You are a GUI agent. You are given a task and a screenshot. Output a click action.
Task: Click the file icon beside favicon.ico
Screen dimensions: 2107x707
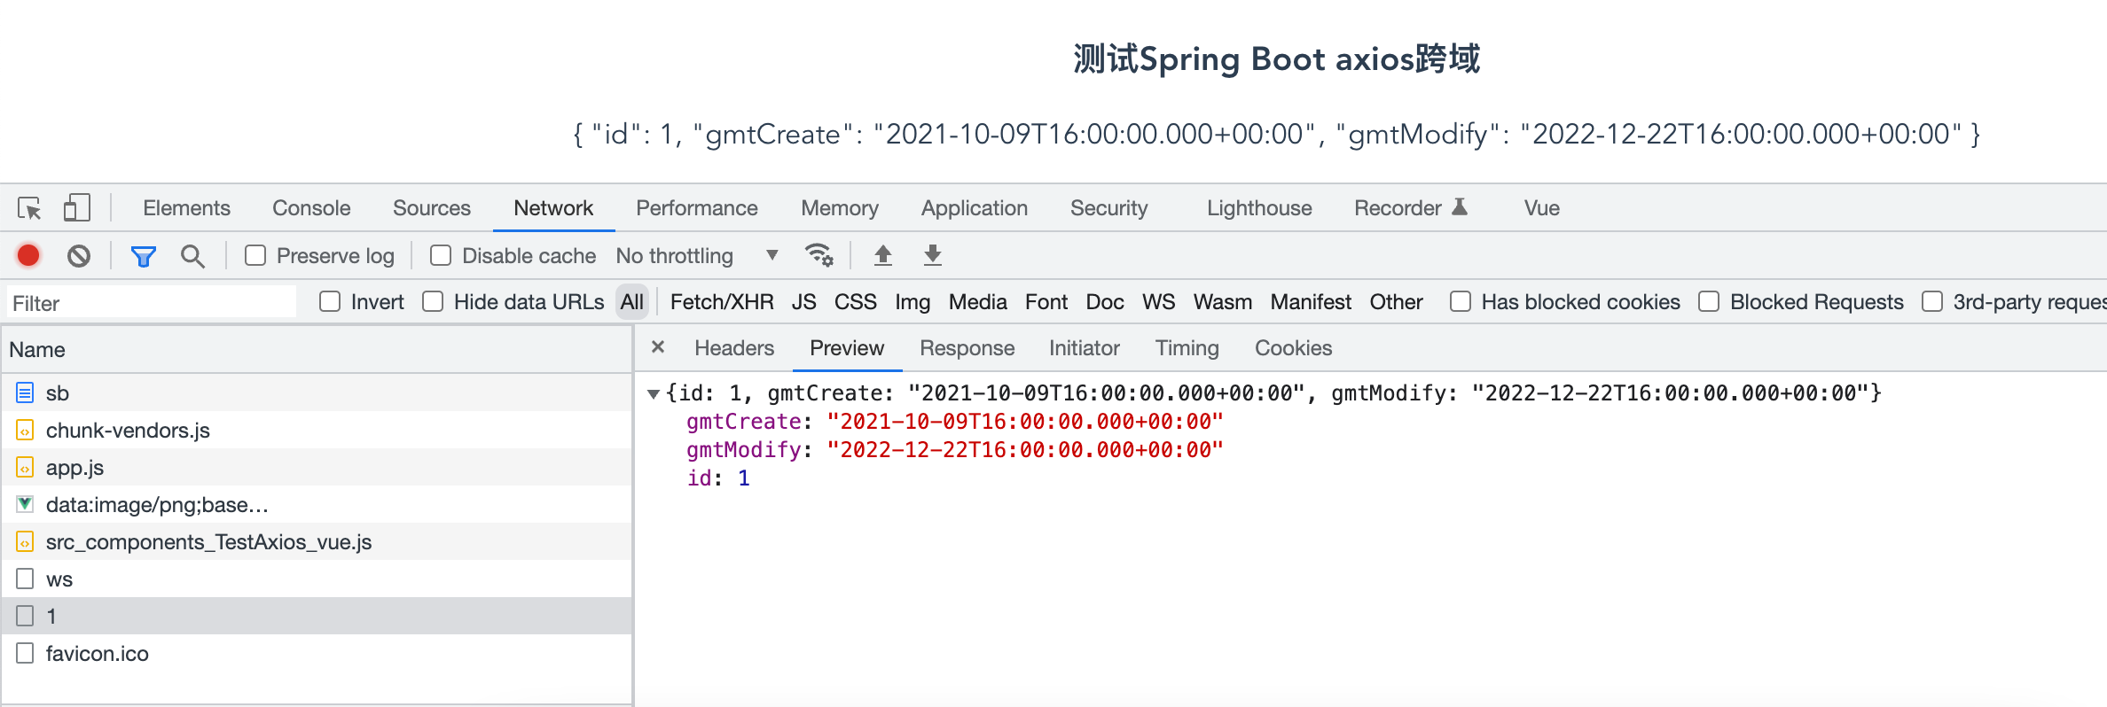coord(25,653)
